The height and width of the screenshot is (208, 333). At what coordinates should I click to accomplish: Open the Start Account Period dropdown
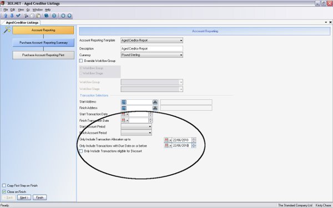[x=150, y=126]
